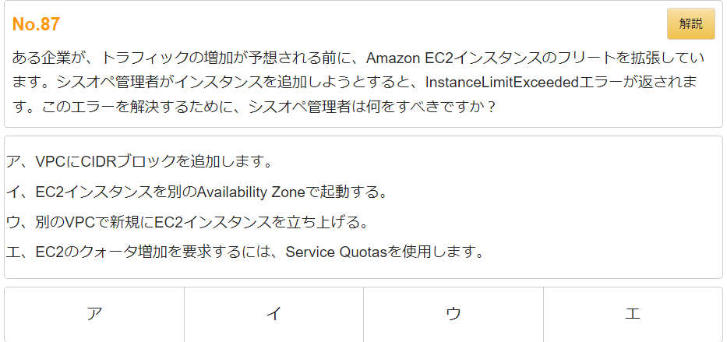The image size is (727, 342).
Task: Click the 解説 explanation button
Action: coord(690,23)
